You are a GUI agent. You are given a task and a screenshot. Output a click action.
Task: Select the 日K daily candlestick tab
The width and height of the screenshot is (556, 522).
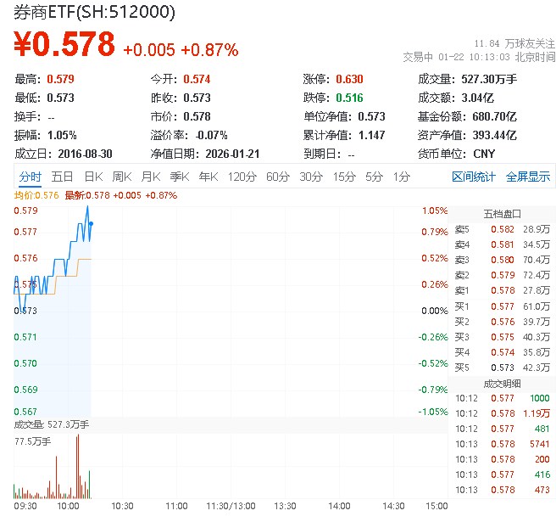pyautogui.click(x=93, y=177)
